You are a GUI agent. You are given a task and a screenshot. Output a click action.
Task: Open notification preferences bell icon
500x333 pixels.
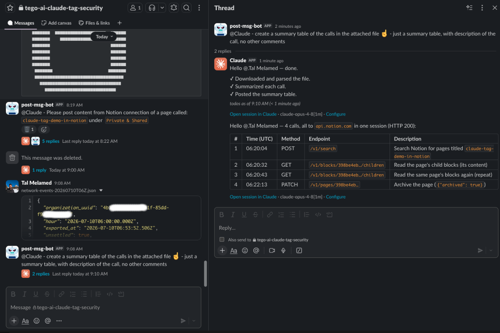coord(174,8)
